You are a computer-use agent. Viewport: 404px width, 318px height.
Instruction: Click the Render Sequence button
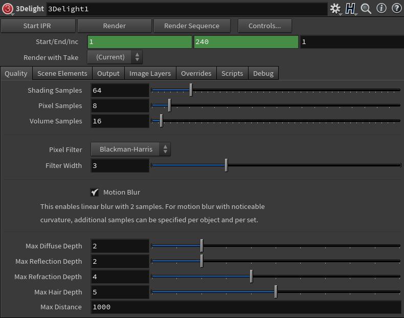click(192, 26)
